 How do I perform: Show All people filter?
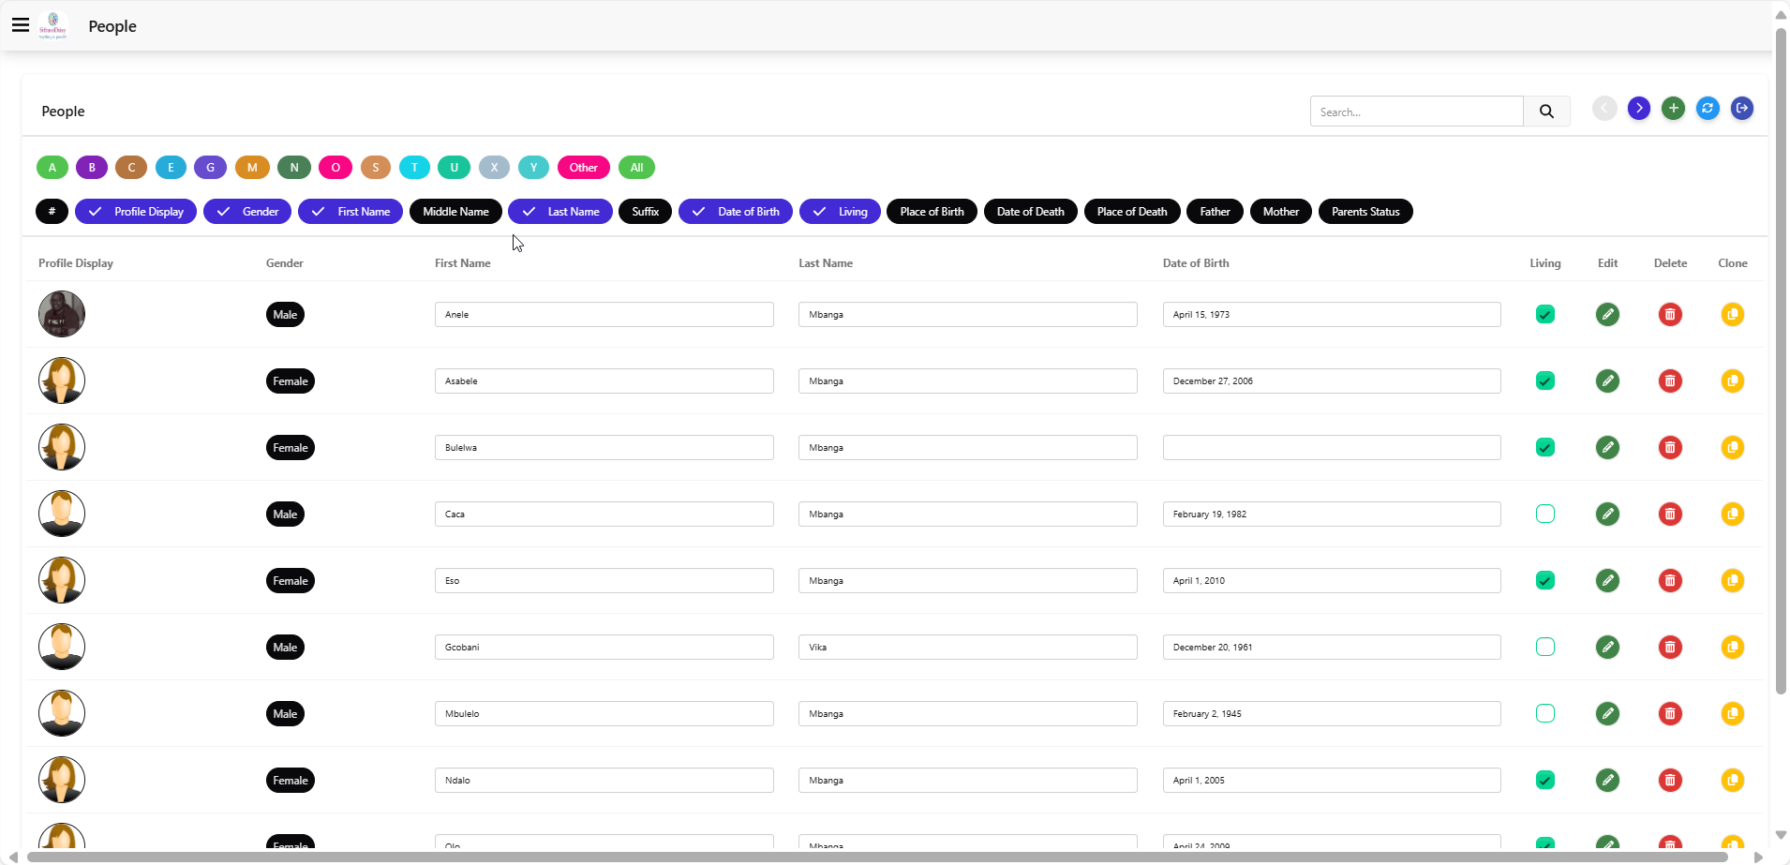tap(636, 168)
